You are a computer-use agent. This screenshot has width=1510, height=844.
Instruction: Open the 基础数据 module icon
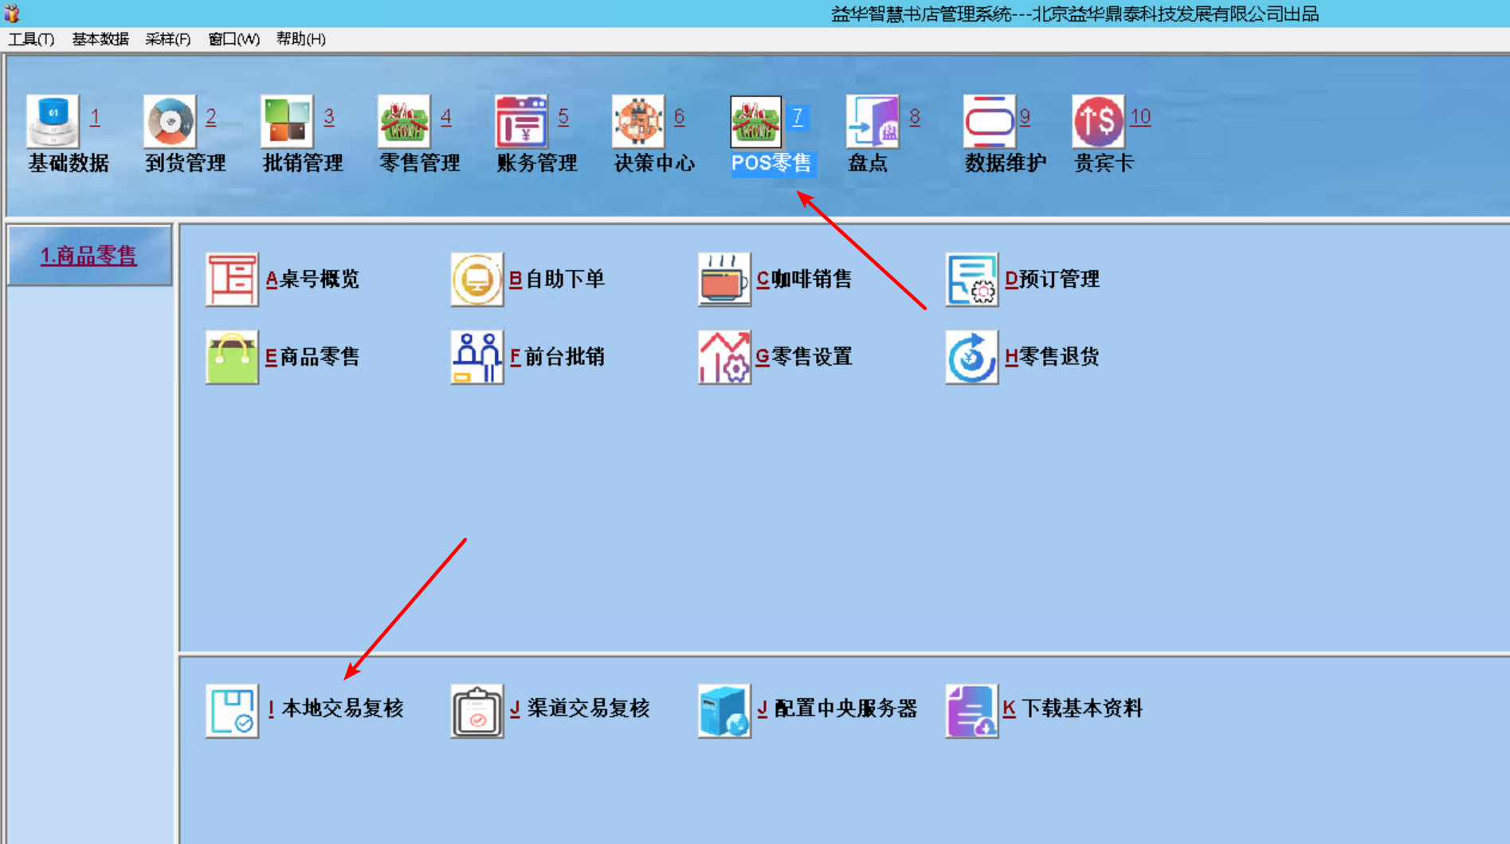coord(53,121)
